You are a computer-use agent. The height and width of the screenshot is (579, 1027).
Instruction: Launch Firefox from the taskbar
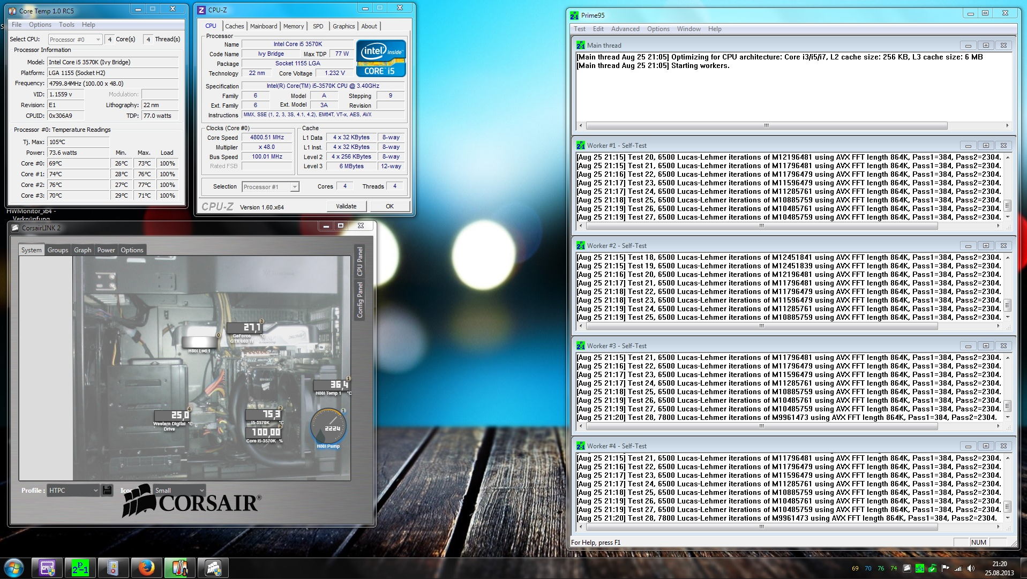tap(147, 568)
